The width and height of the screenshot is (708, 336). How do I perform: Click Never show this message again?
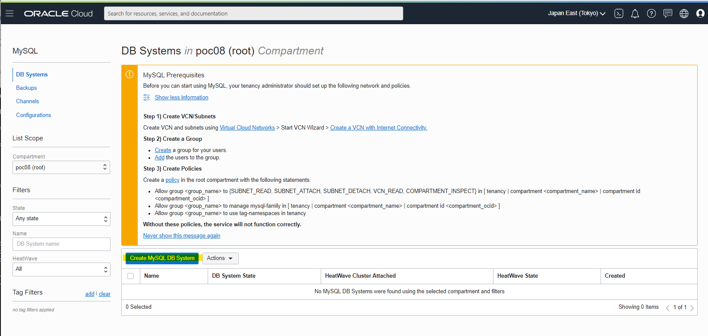182,236
